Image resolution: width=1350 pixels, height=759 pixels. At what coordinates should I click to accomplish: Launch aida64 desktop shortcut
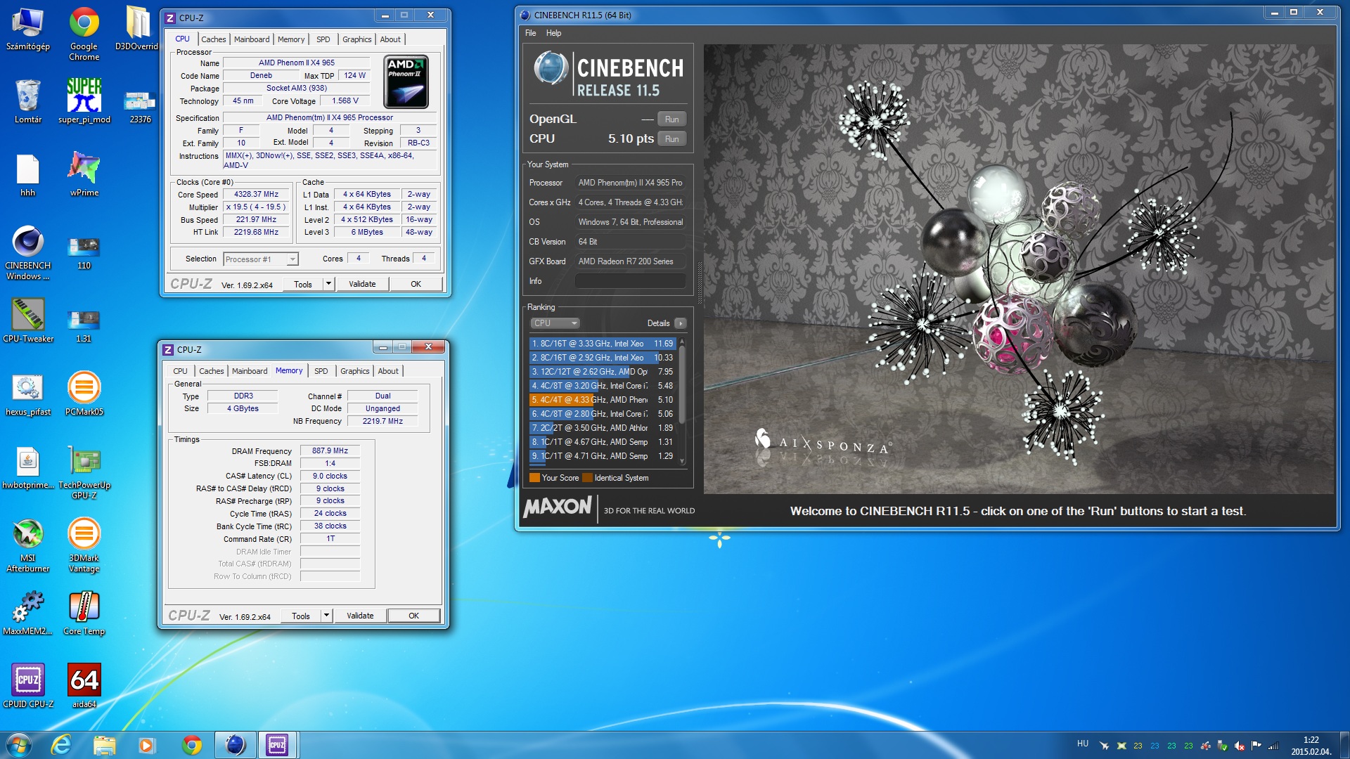click(84, 686)
